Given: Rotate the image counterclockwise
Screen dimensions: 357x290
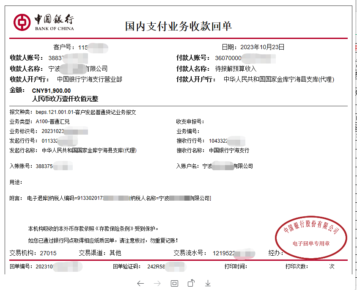Looking at the screenshot, I should click(x=191, y=283).
